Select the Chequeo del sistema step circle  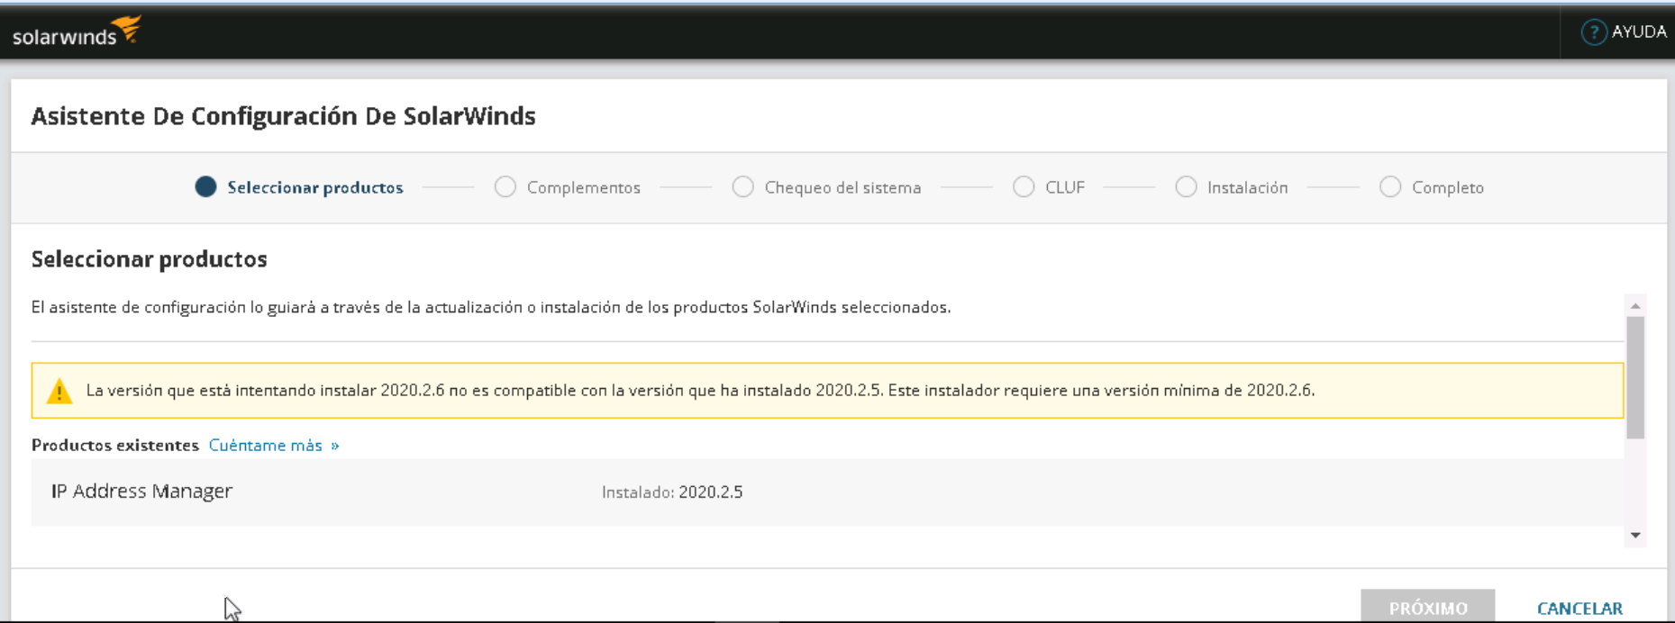coord(742,187)
